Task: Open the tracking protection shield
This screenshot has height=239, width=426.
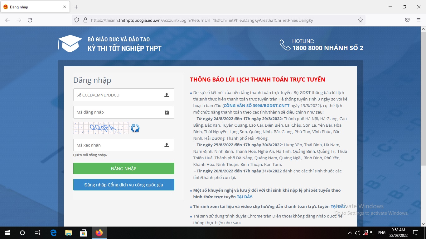Action: [x=77, y=20]
